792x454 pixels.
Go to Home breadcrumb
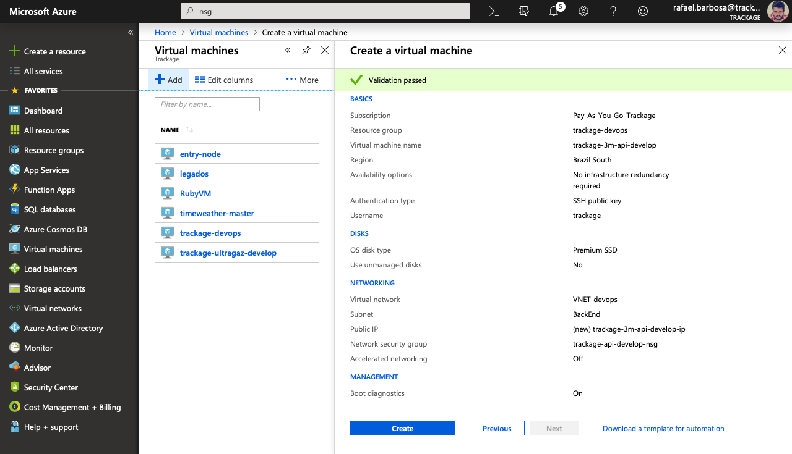point(165,32)
